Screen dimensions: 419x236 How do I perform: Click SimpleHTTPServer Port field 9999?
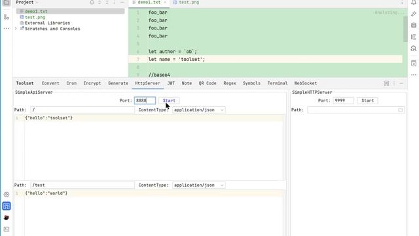point(343,100)
